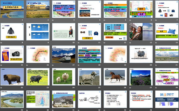Select the two sheep slide 24

click(63, 77)
